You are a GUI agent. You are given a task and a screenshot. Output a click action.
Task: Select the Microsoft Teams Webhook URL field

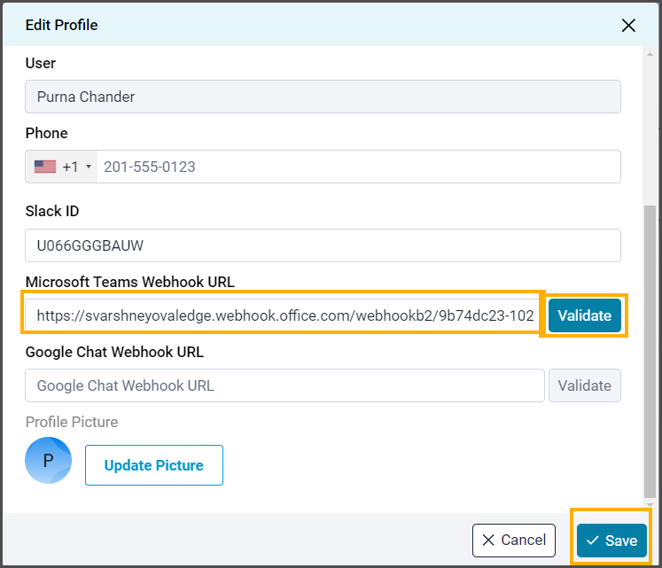coord(284,315)
